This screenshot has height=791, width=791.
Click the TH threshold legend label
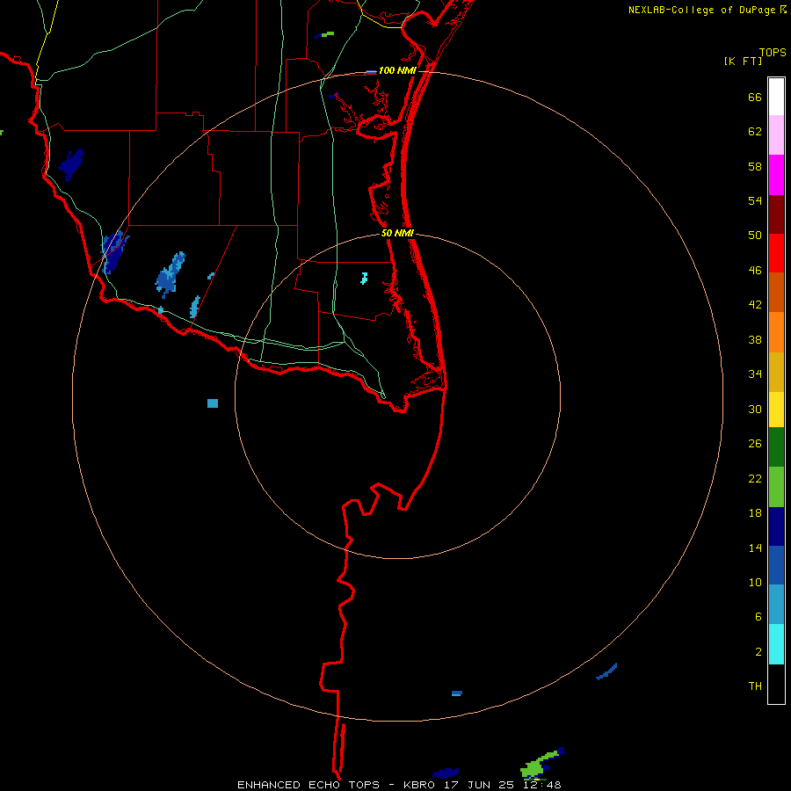coord(755,686)
